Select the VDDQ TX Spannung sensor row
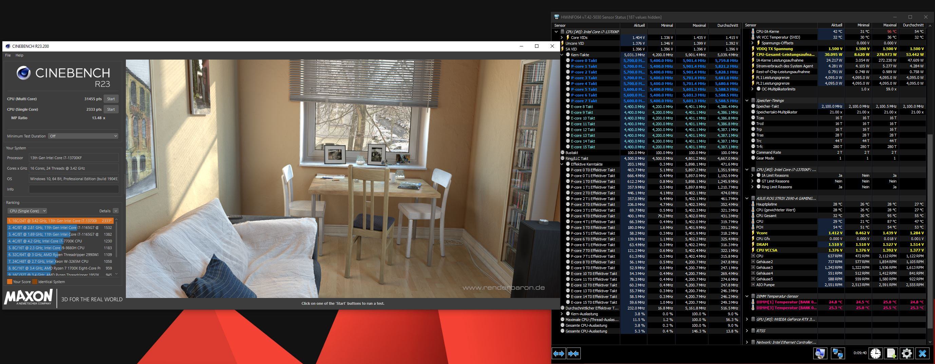Image resolution: width=935 pixels, height=364 pixels. point(838,49)
